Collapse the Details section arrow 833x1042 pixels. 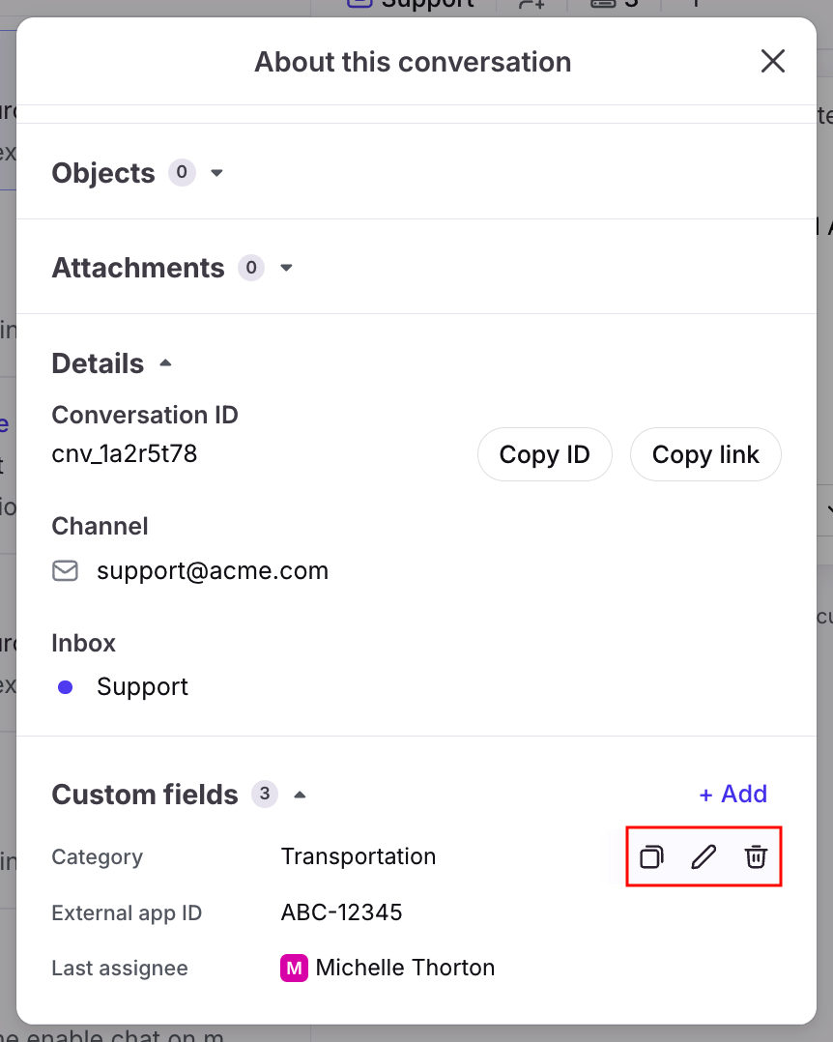click(x=165, y=363)
